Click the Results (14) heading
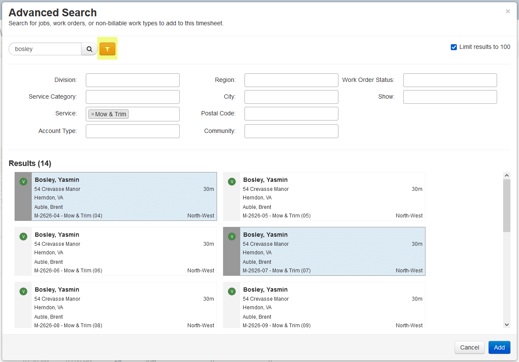The height and width of the screenshot is (362, 519). tap(30, 163)
